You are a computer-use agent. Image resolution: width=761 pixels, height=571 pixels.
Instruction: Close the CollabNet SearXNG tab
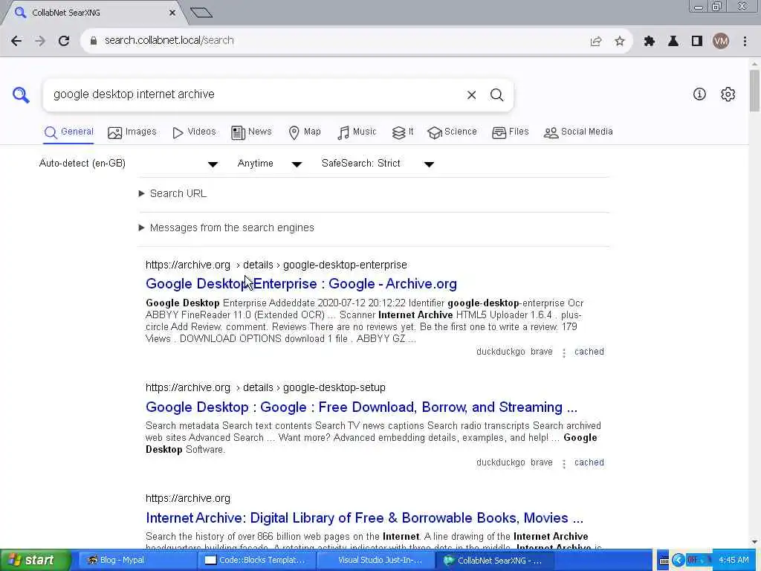[172, 13]
